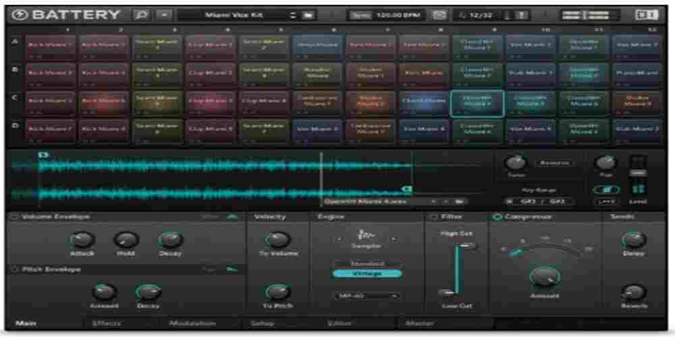Select the Kick Miami 1 cell
Image resolution: width=675 pixels, height=337 pixels.
point(51,47)
